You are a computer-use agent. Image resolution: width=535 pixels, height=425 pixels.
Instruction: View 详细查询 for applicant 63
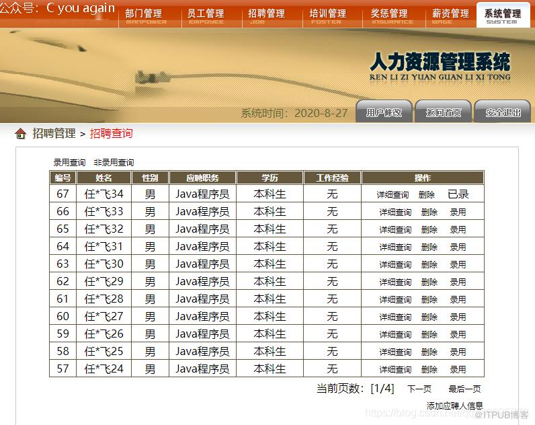click(395, 264)
